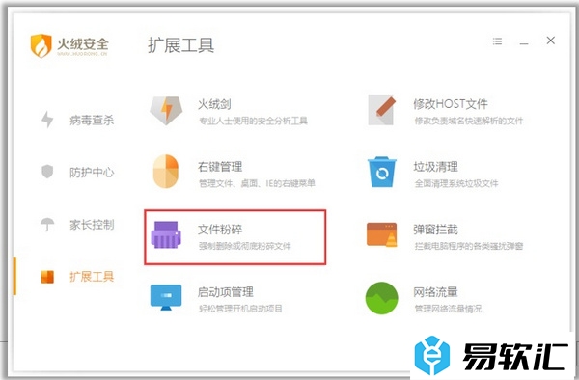Launch 垃圾清理 tool title
Viewport: 579px width, 380px height.
coord(436,167)
